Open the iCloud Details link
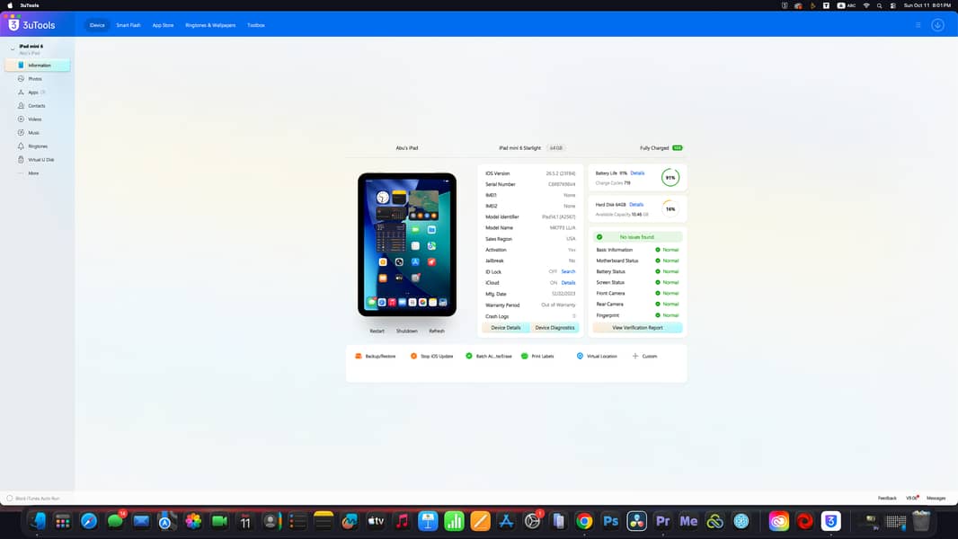Image resolution: width=958 pixels, height=539 pixels. [x=568, y=283]
